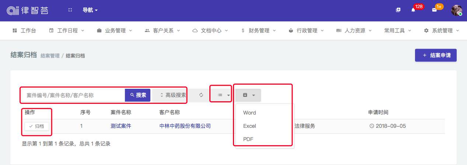
Task: Expand 高级搜索 advanced search
Action: [173, 95]
